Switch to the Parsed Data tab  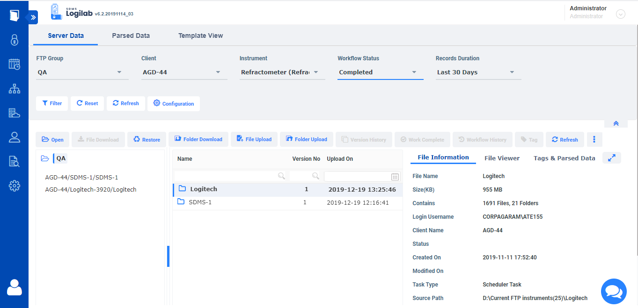tap(131, 35)
